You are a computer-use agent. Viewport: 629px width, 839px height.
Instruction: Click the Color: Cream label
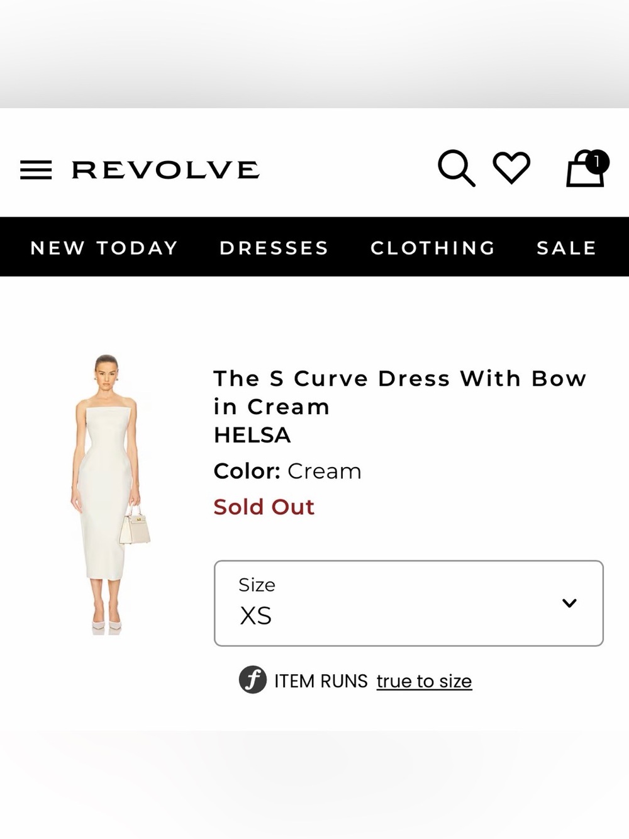click(287, 471)
